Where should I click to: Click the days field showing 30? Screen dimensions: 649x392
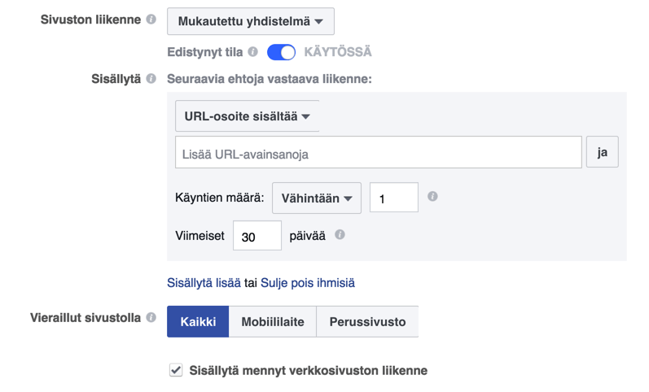point(257,236)
